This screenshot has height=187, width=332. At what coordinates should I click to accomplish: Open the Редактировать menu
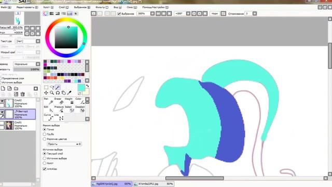(x=27, y=7)
